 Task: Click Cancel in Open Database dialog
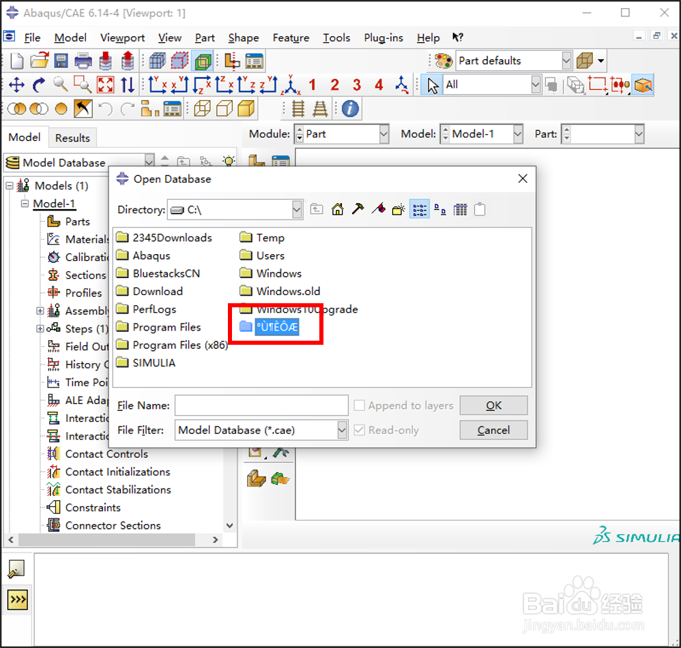493,430
